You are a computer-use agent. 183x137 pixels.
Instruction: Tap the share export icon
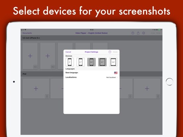click(138, 33)
